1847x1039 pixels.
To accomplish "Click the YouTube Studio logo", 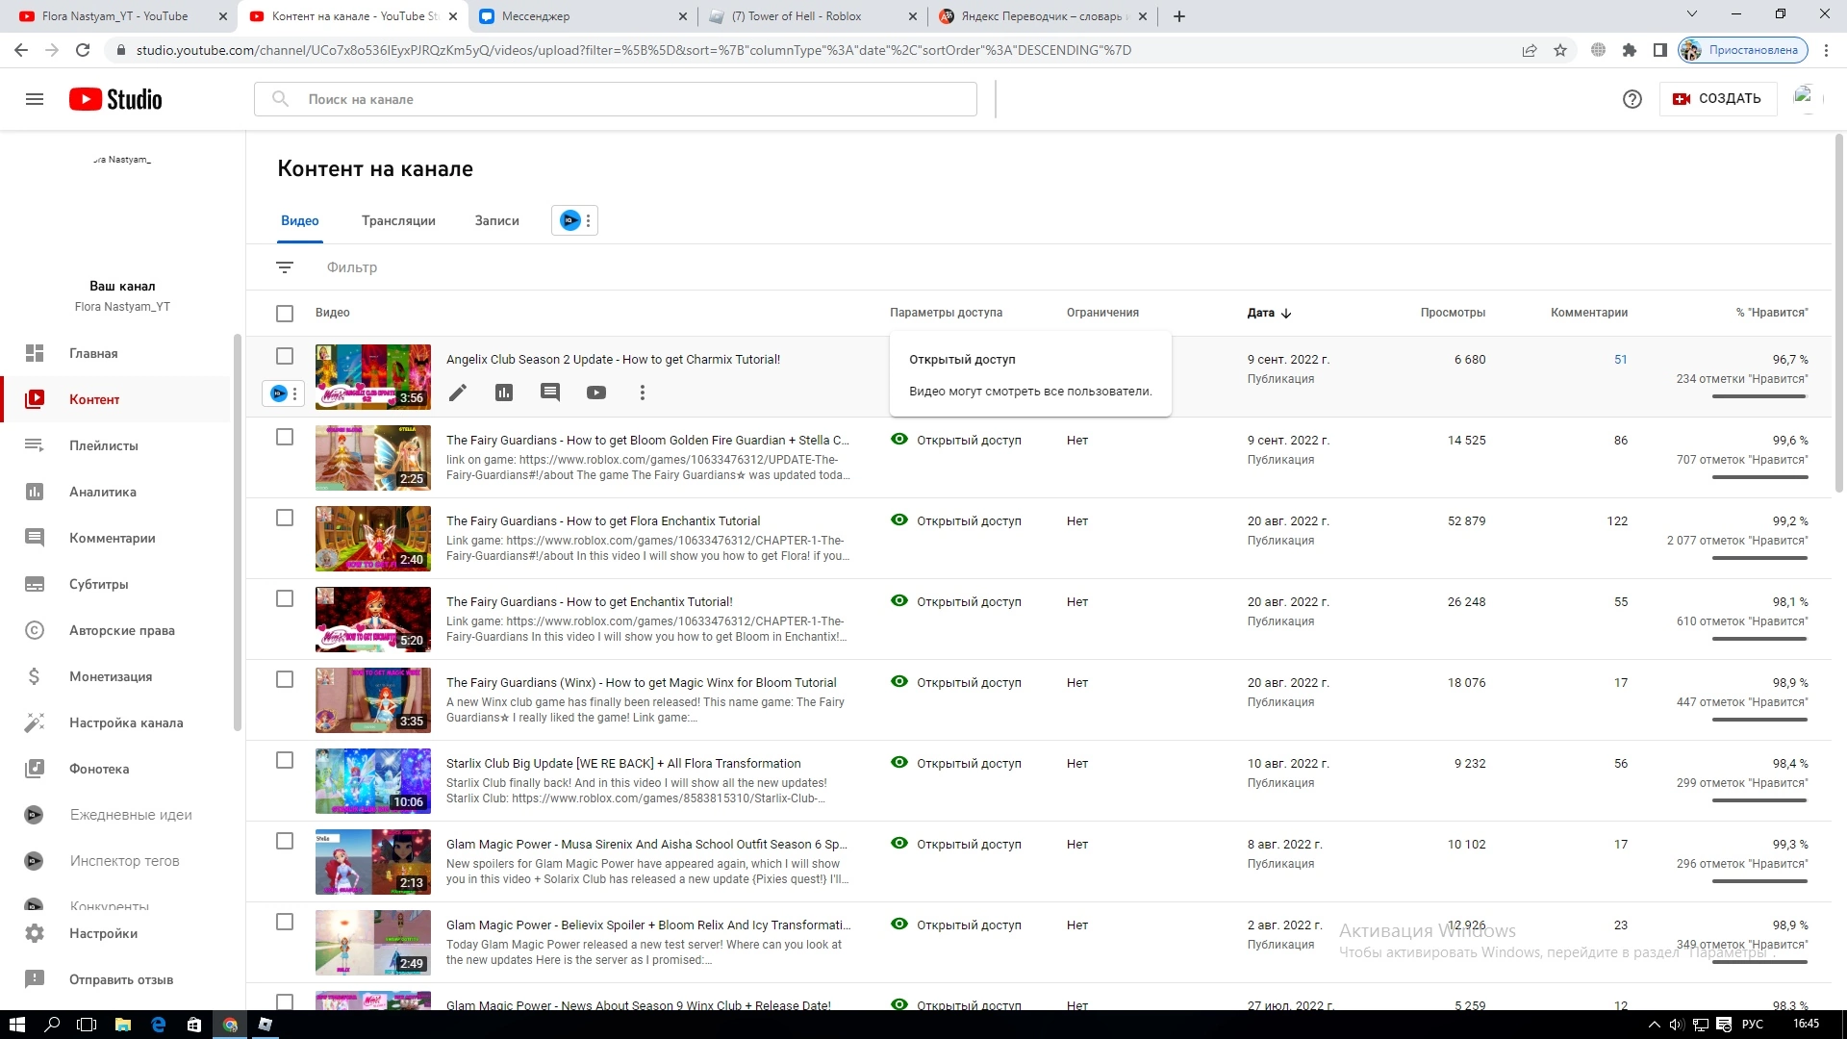I will coord(115,99).
